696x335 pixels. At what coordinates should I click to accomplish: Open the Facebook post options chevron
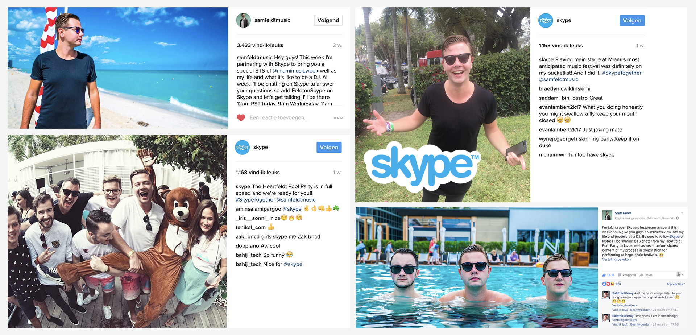point(682,213)
